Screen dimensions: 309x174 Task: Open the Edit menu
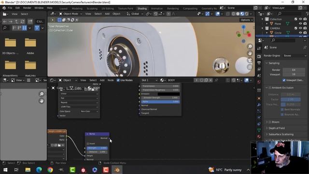[x=17, y=8]
